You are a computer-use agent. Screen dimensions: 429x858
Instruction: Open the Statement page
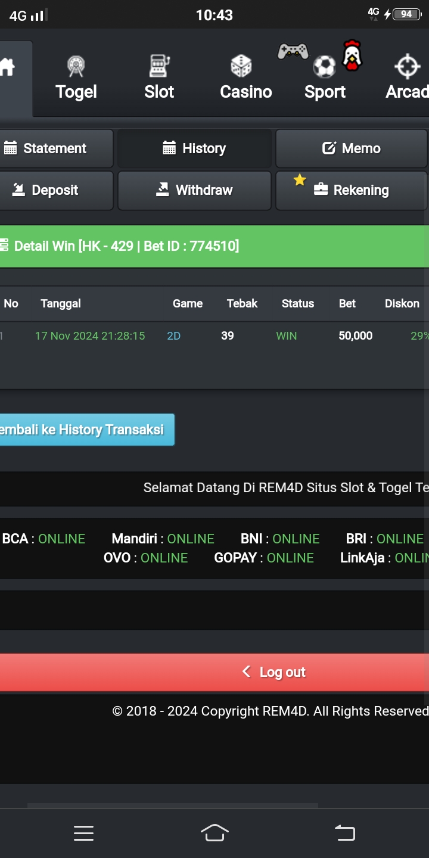click(54, 148)
